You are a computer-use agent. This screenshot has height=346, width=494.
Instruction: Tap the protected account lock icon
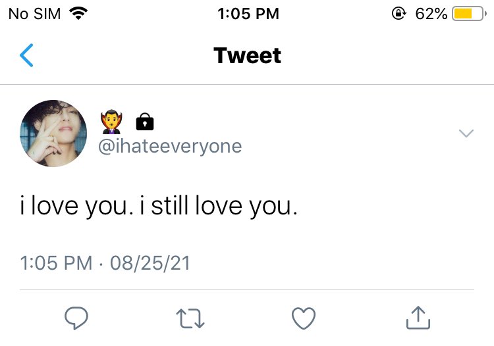tap(145, 122)
